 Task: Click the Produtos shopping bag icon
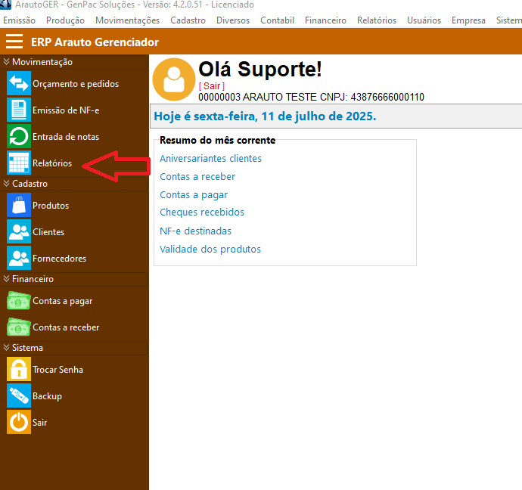click(x=19, y=205)
